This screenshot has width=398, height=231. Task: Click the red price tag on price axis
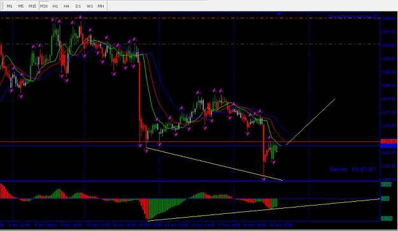point(388,141)
